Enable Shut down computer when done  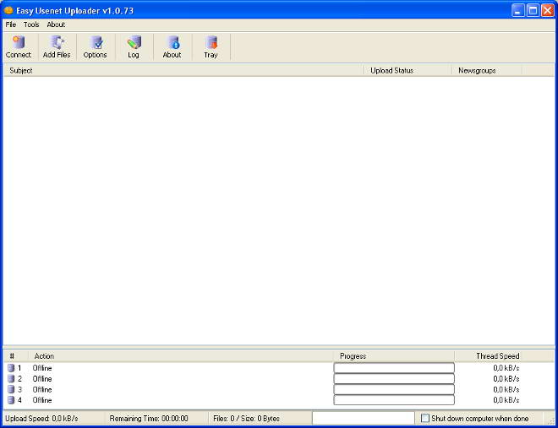(425, 418)
